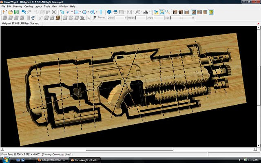The width and height of the screenshot is (261, 163).
Task: Open the Circle tool dropdown arrow
Action: click(x=88, y=12)
